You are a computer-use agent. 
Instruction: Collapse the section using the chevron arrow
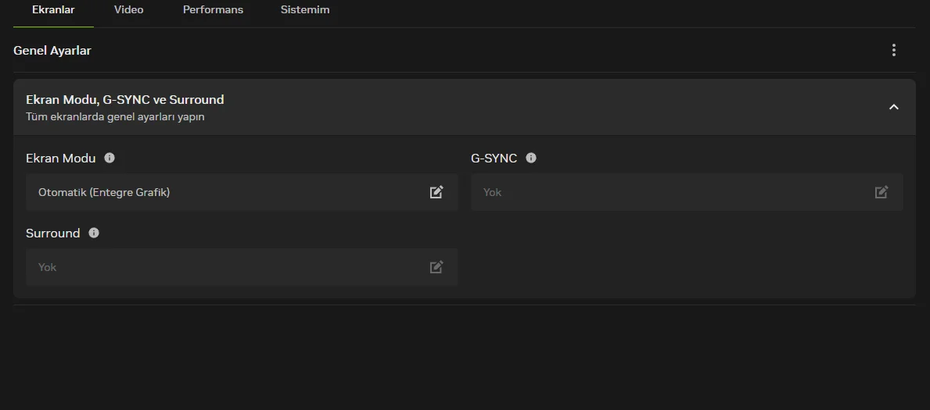point(894,107)
